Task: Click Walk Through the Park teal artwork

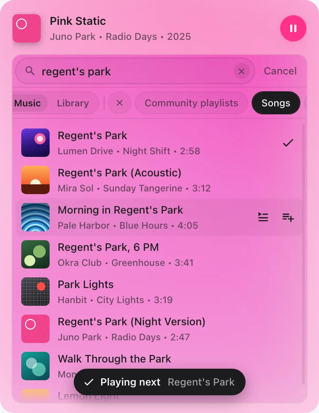Action: point(35,366)
